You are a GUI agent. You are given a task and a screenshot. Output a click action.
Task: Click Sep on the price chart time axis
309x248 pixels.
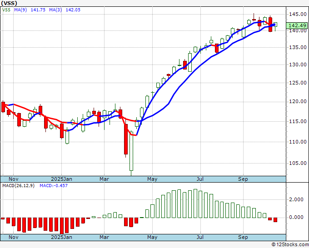(x=243, y=179)
